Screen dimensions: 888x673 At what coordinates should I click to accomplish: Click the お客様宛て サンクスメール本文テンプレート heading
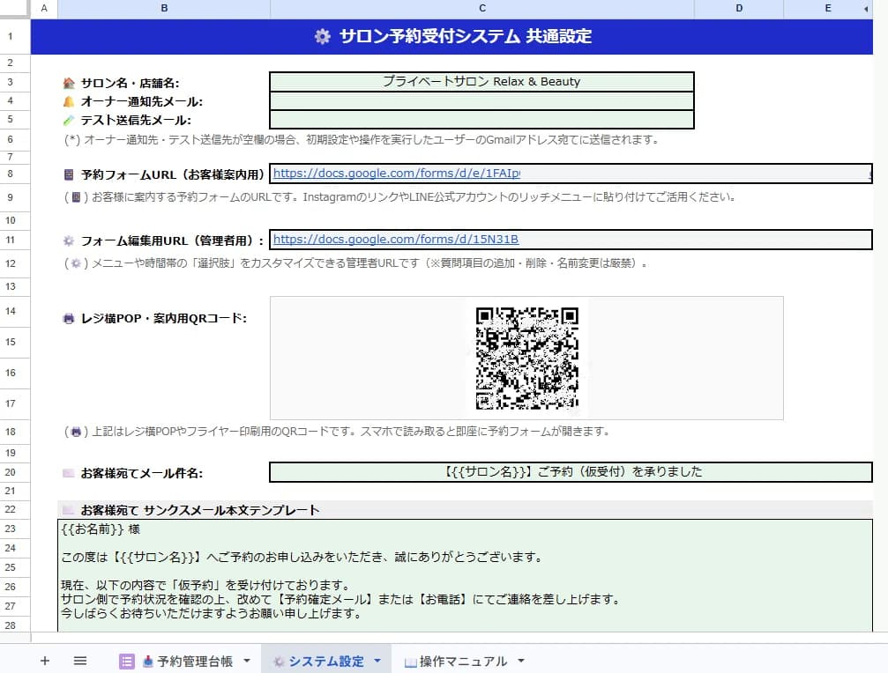point(200,510)
